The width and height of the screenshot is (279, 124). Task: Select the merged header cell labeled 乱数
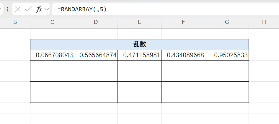[139, 44]
